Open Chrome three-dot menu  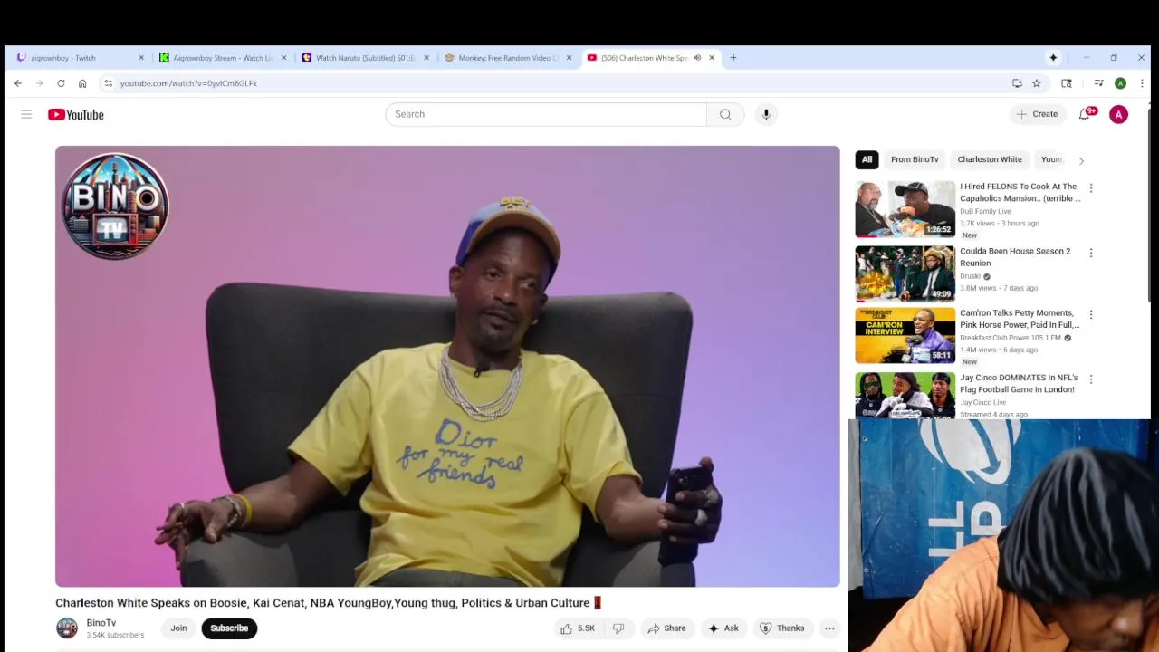pos(1142,83)
